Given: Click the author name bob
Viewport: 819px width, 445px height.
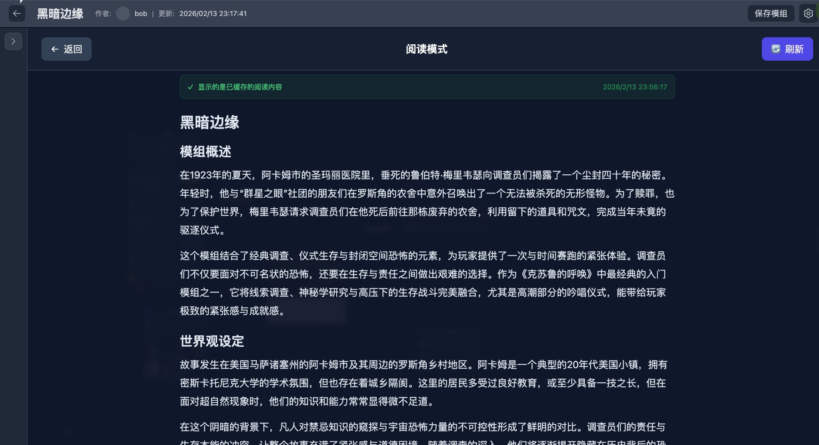Looking at the screenshot, I should pyautogui.click(x=140, y=13).
